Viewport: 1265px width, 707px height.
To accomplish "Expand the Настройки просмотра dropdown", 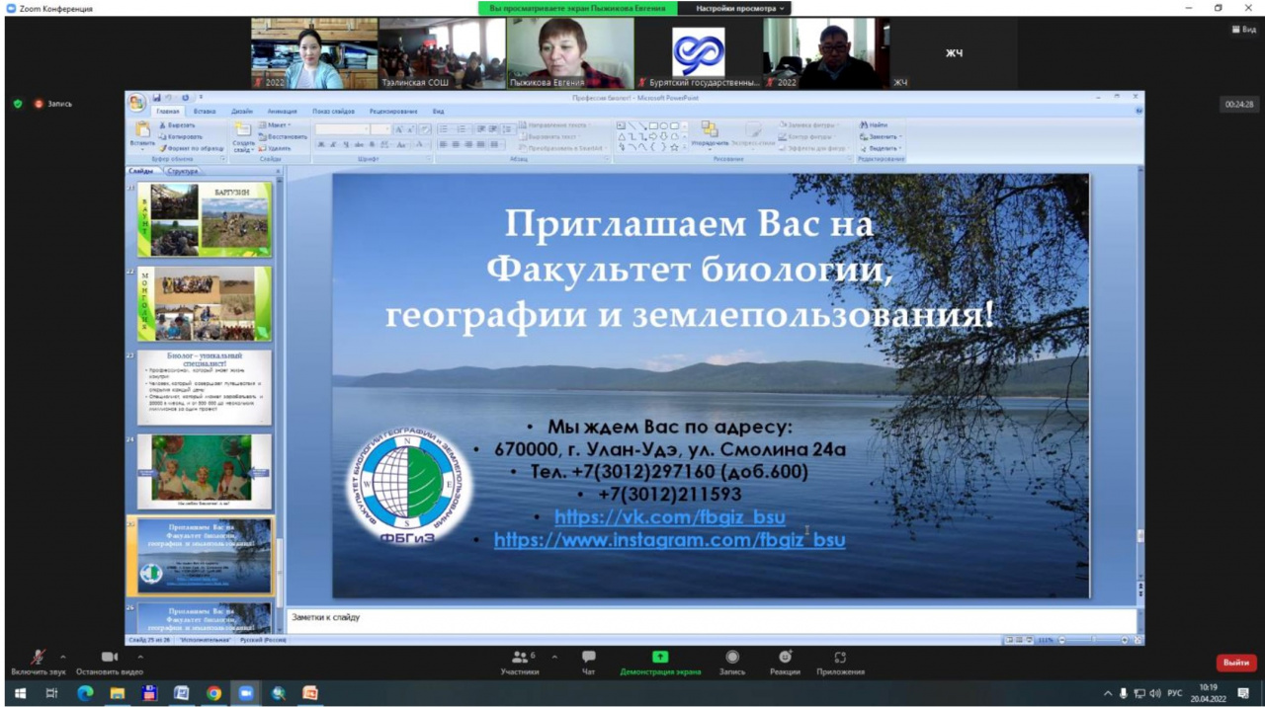I will tap(739, 8).
